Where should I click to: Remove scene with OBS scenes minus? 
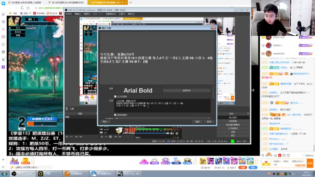pos(71,136)
